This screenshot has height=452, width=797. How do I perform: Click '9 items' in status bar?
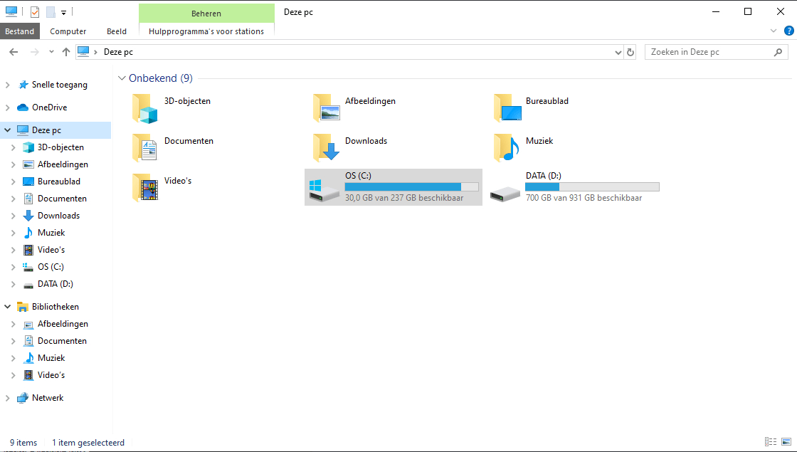click(23, 442)
